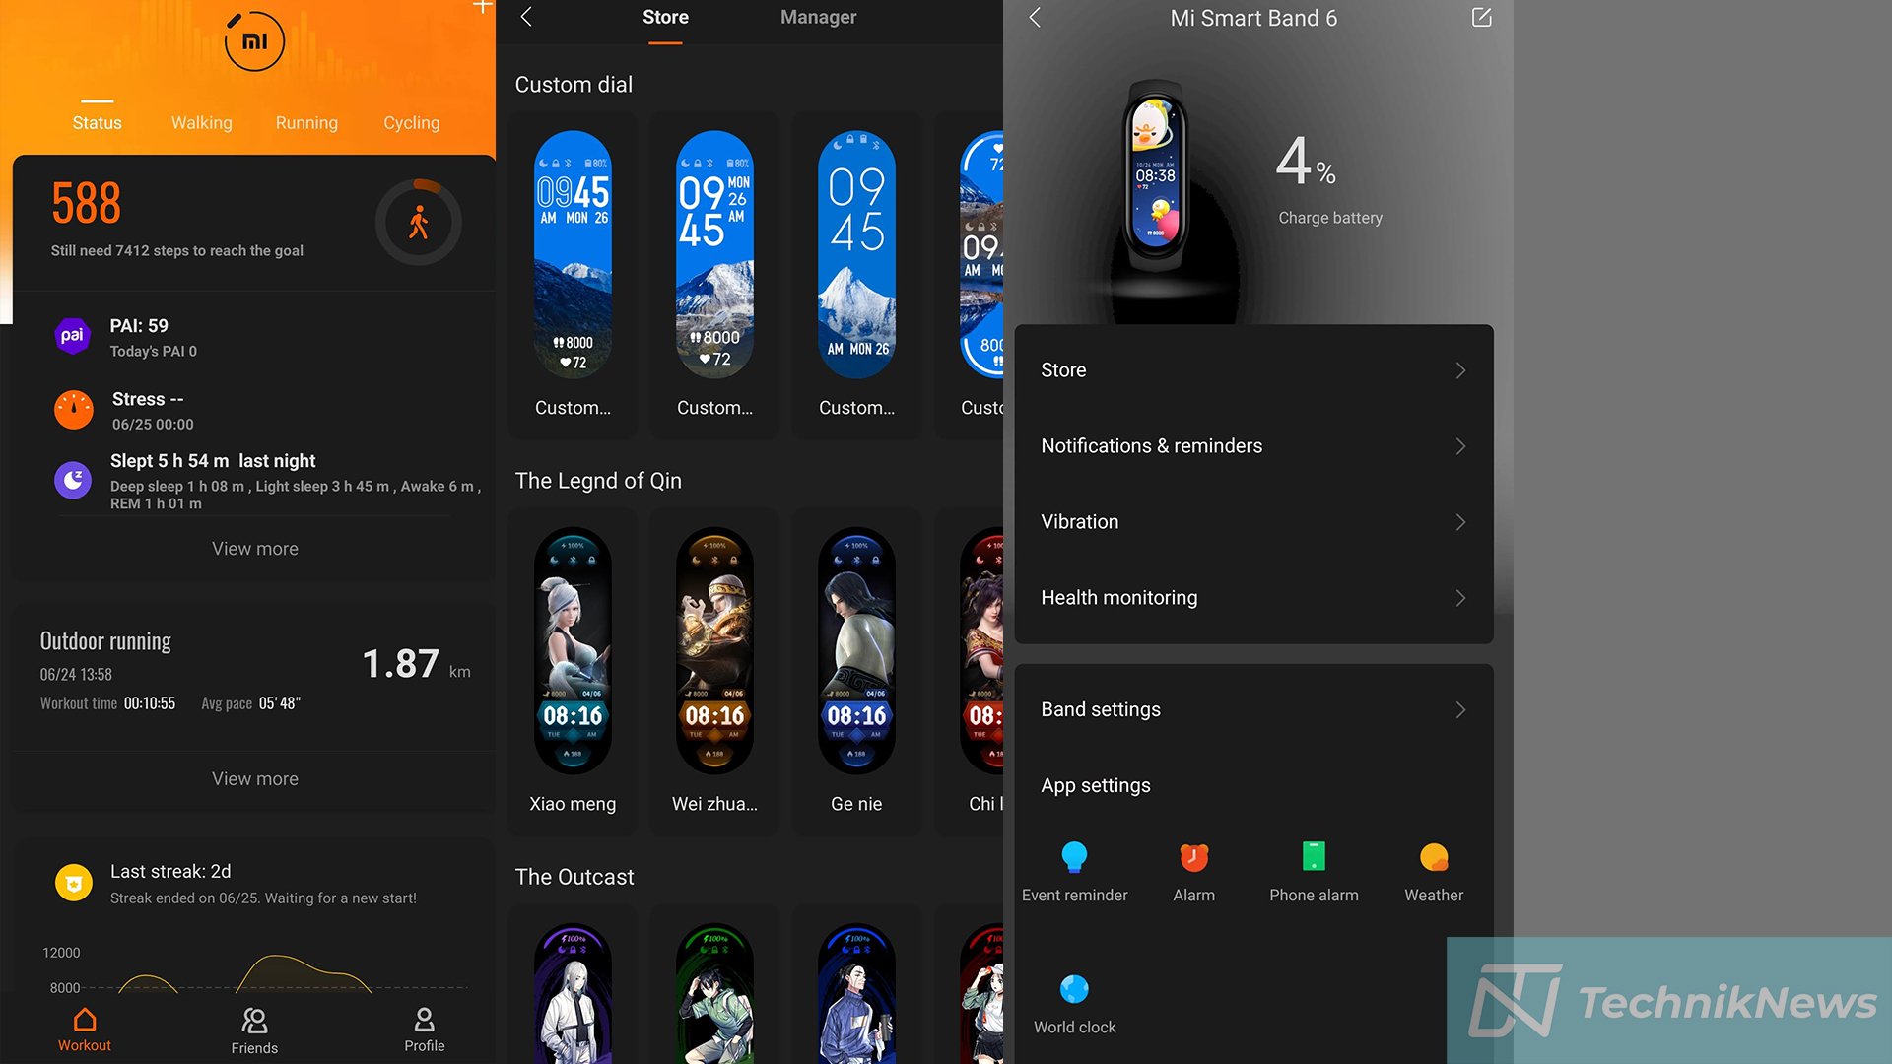
Task: Switch to the Walking tab
Action: [202, 123]
